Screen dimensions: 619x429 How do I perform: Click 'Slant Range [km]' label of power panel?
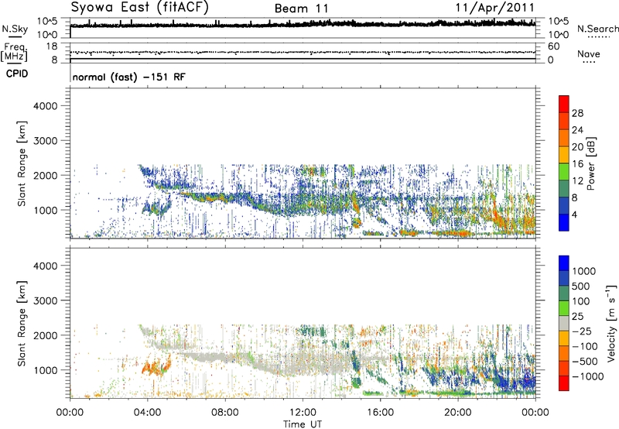(x=22, y=163)
